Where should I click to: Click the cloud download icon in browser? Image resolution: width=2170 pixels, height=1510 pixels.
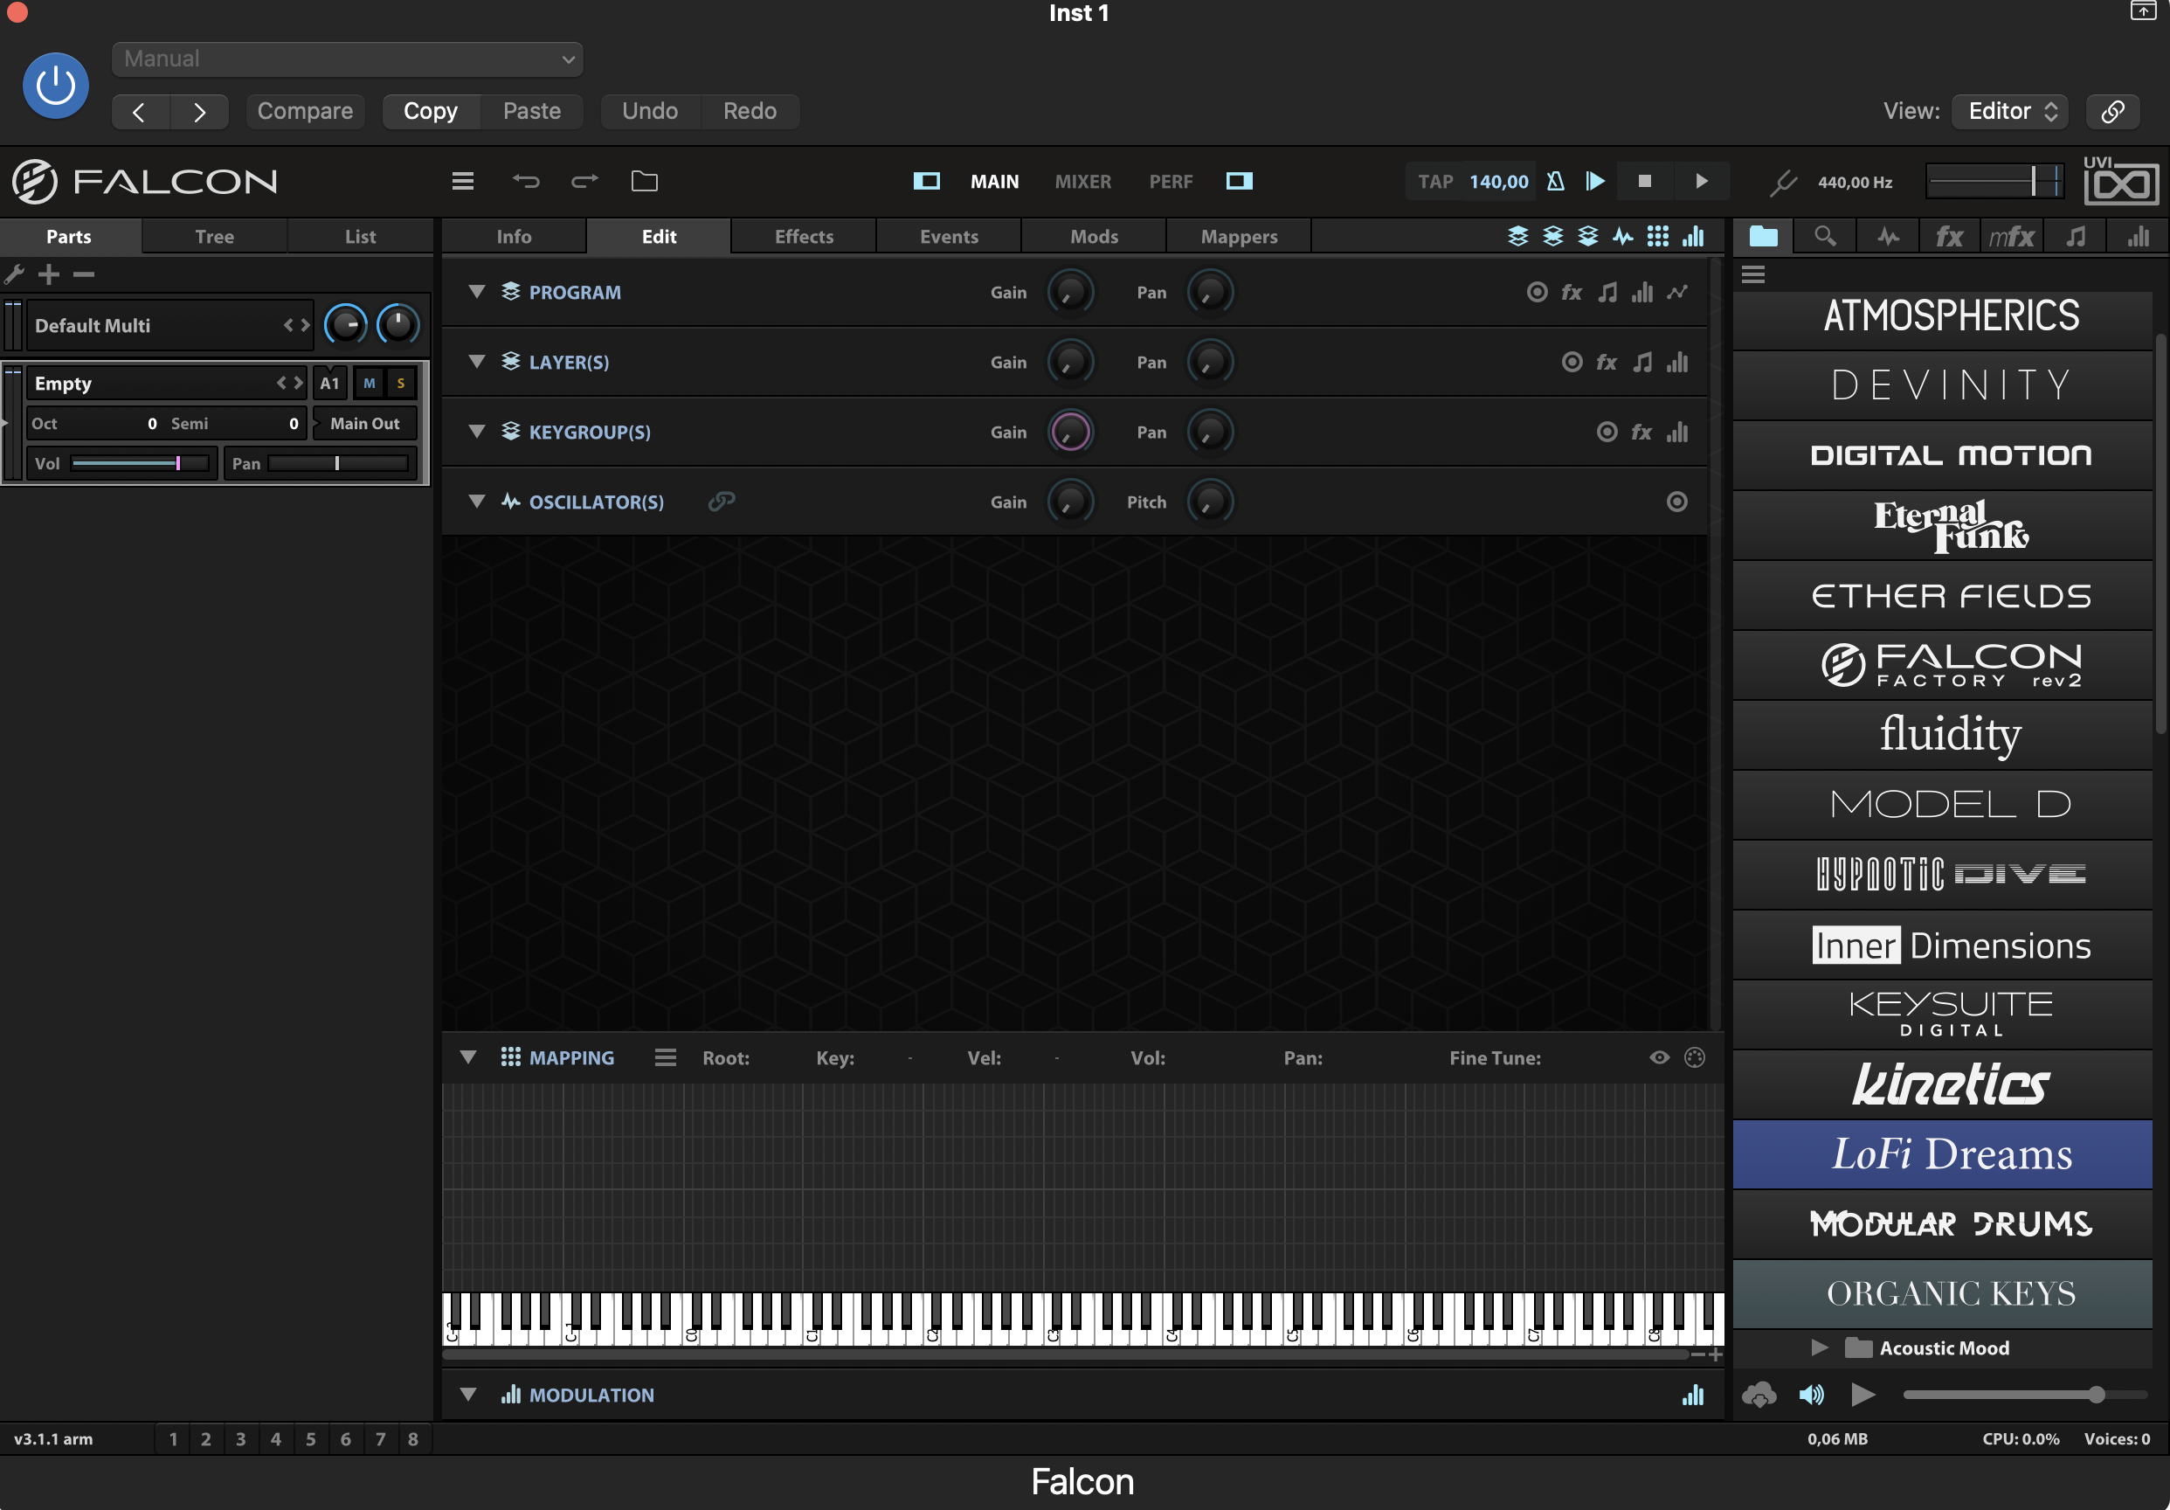click(x=1759, y=1395)
